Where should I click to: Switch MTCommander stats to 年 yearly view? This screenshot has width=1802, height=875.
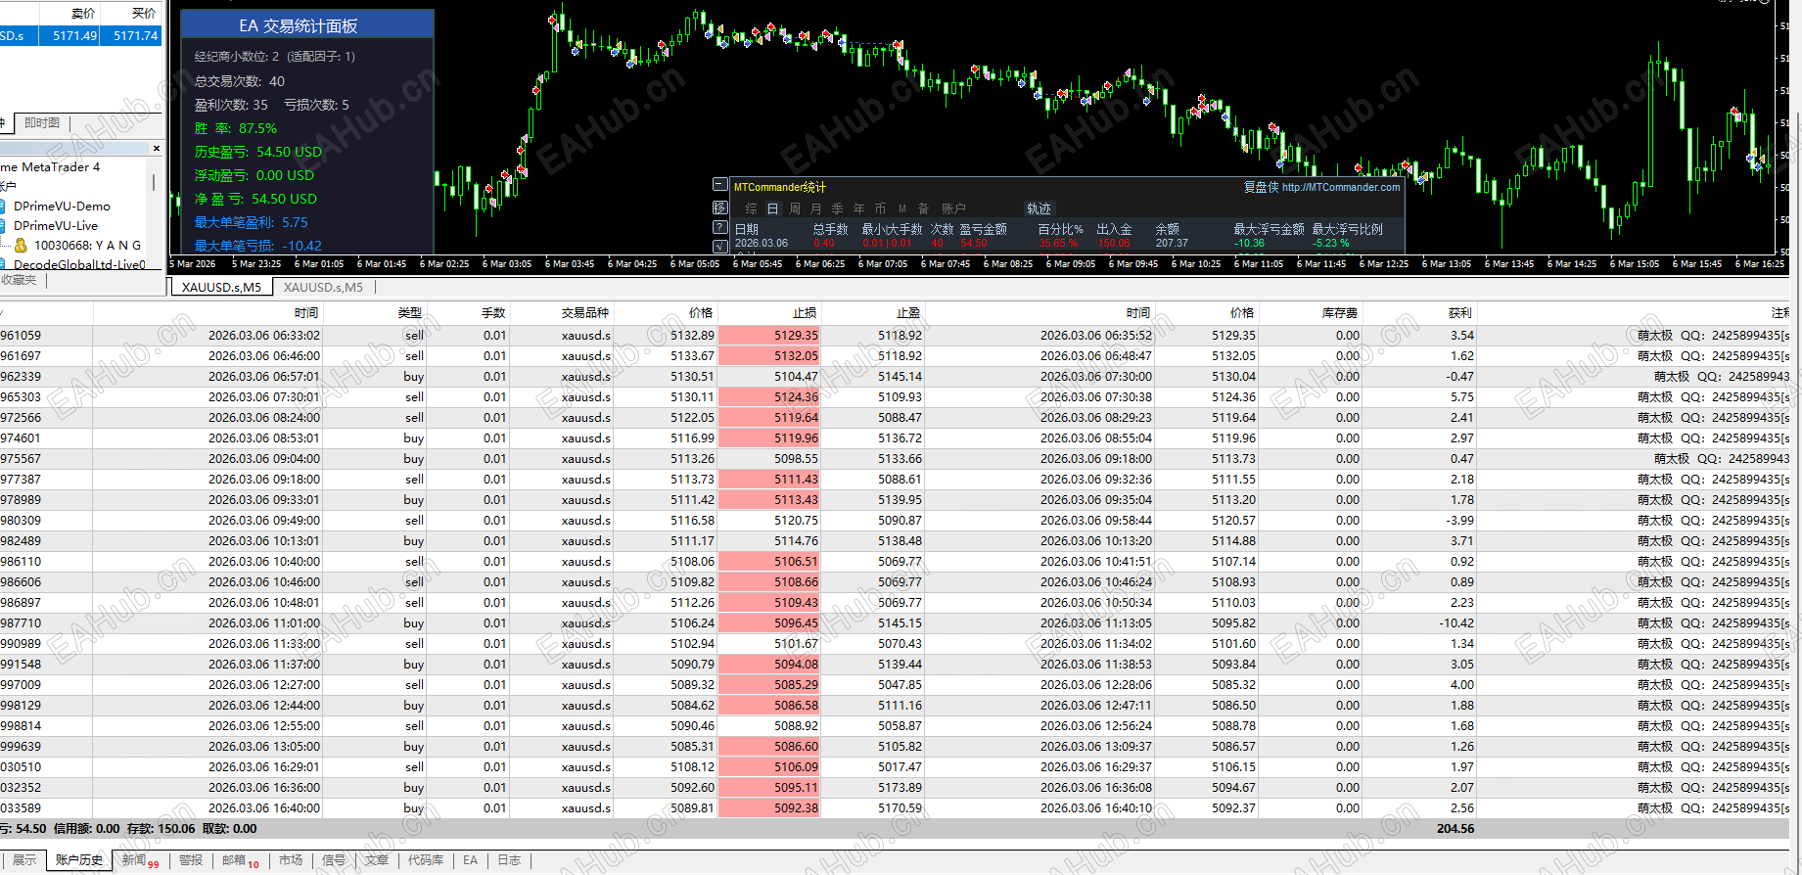click(859, 208)
